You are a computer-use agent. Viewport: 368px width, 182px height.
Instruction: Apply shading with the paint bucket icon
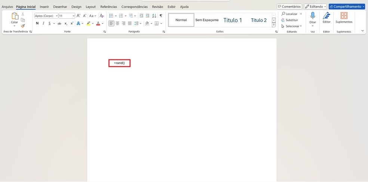[x=147, y=23]
